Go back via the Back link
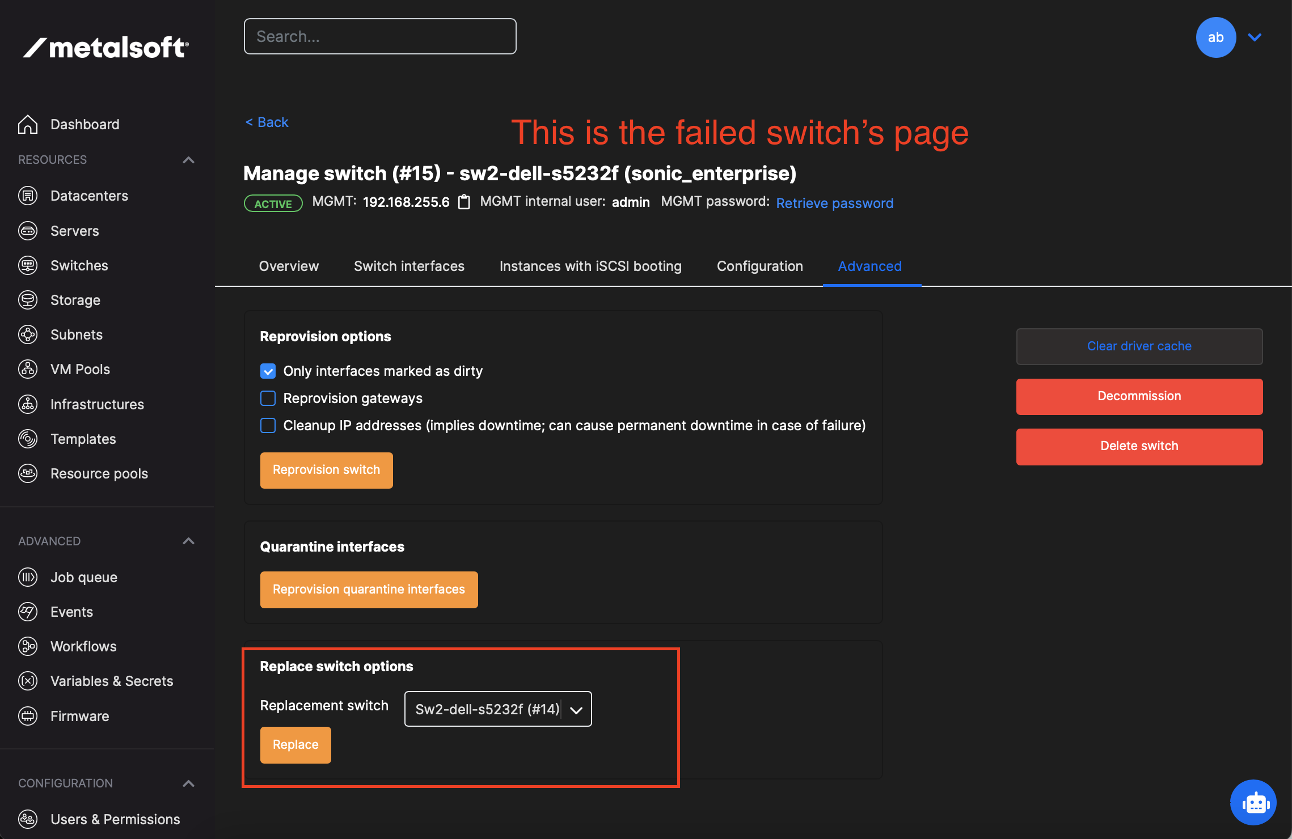1292x839 pixels. pyautogui.click(x=267, y=122)
